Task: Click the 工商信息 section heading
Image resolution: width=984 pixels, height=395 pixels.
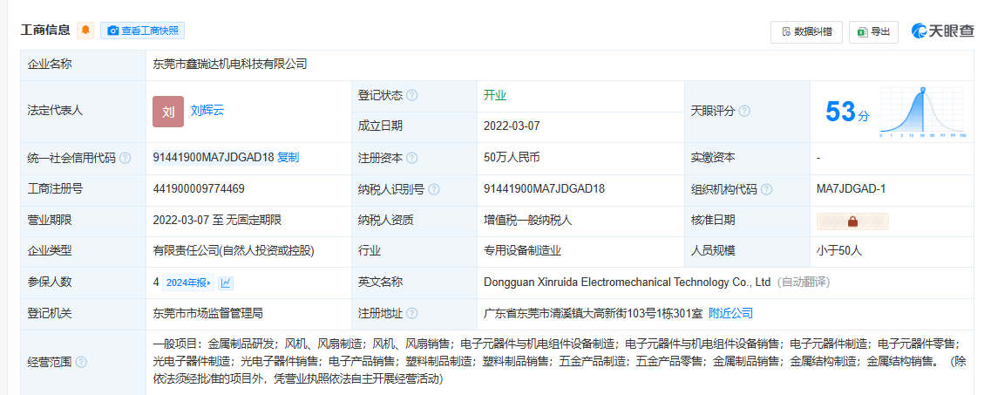Action: pyautogui.click(x=45, y=31)
